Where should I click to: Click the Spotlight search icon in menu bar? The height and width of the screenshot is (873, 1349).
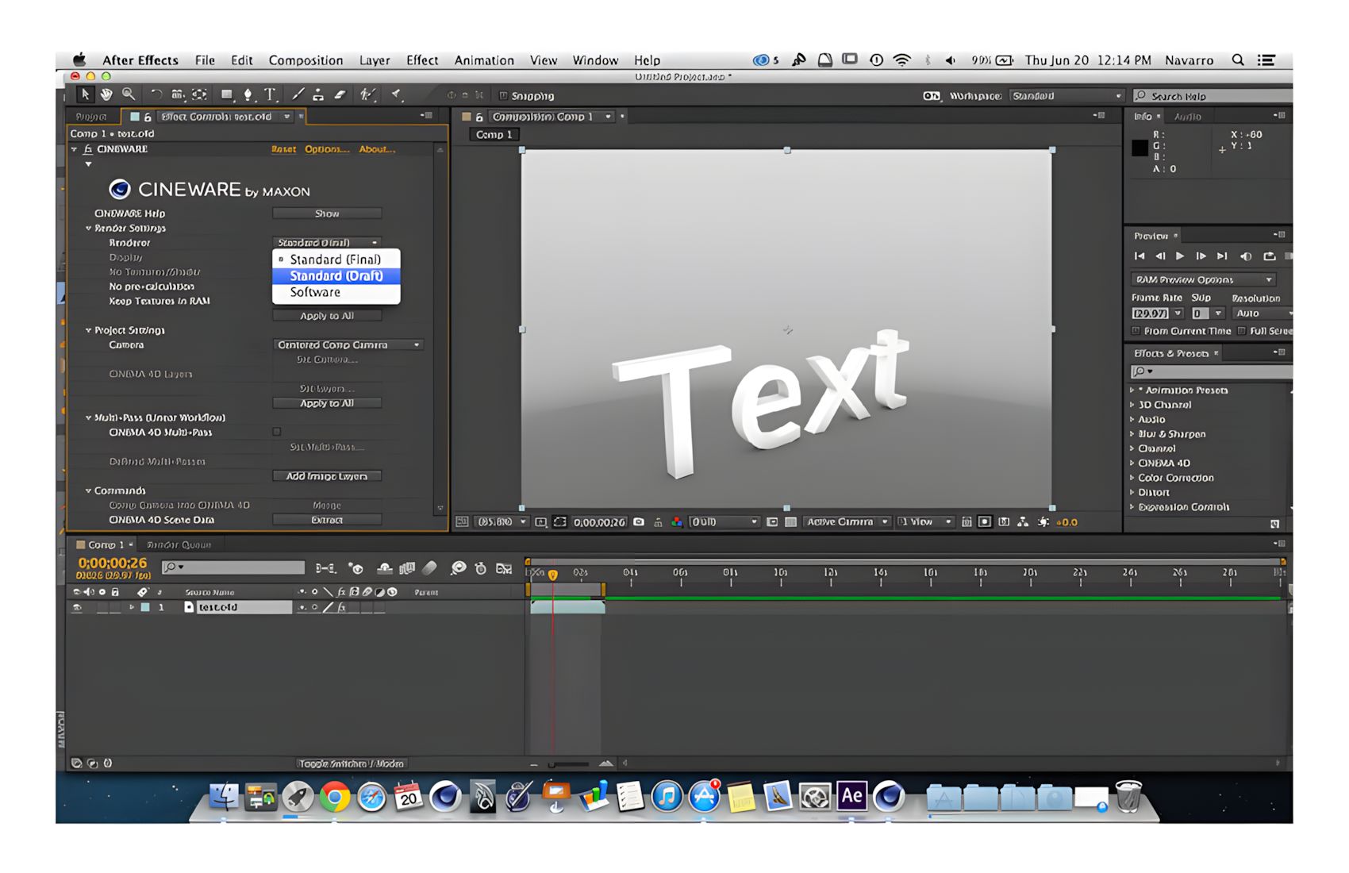[1238, 60]
